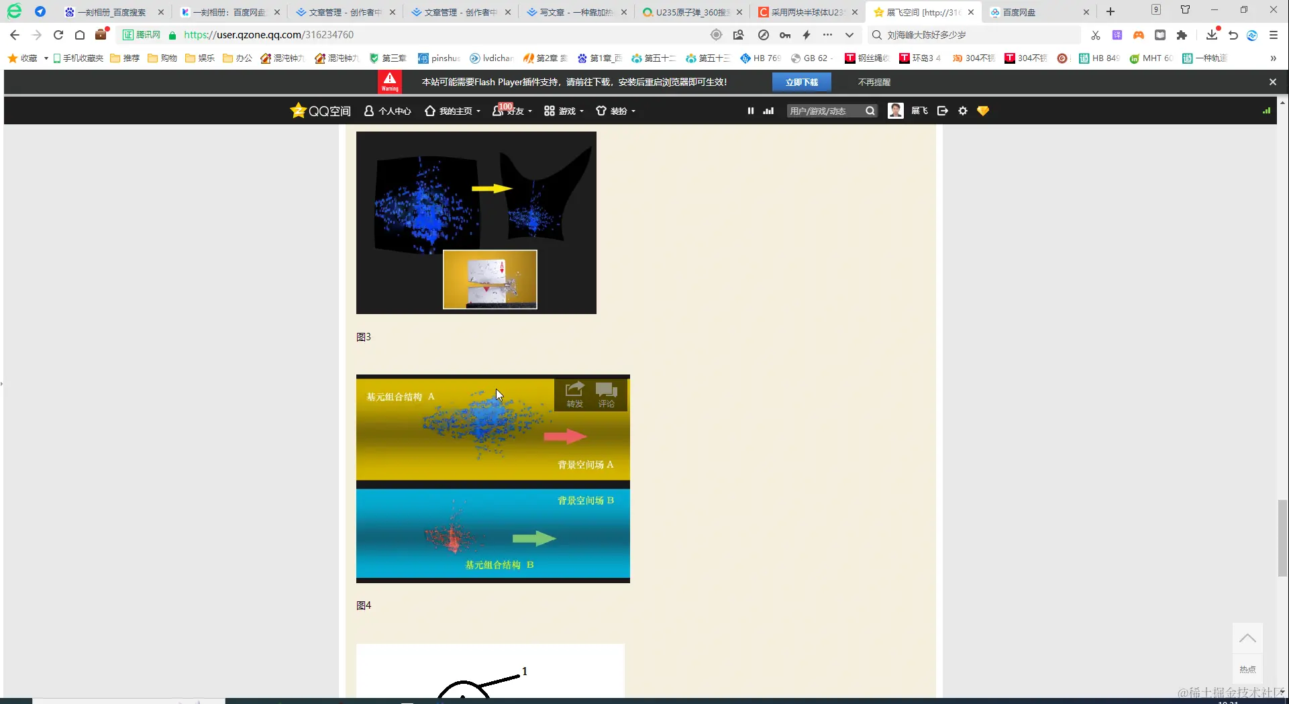The width and height of the screenshot is (1289, 704).
Task: Click the QQ空间 logo
Action: point(321,111)
